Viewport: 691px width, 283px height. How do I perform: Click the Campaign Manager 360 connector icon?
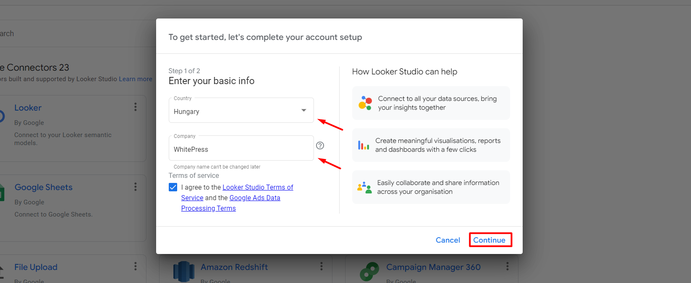(369, 272)
